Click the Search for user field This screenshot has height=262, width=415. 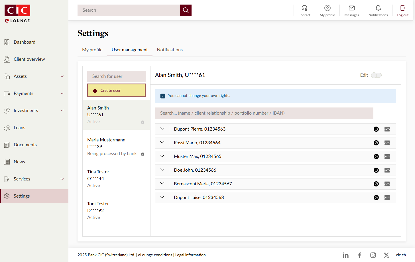click(116, 76)
